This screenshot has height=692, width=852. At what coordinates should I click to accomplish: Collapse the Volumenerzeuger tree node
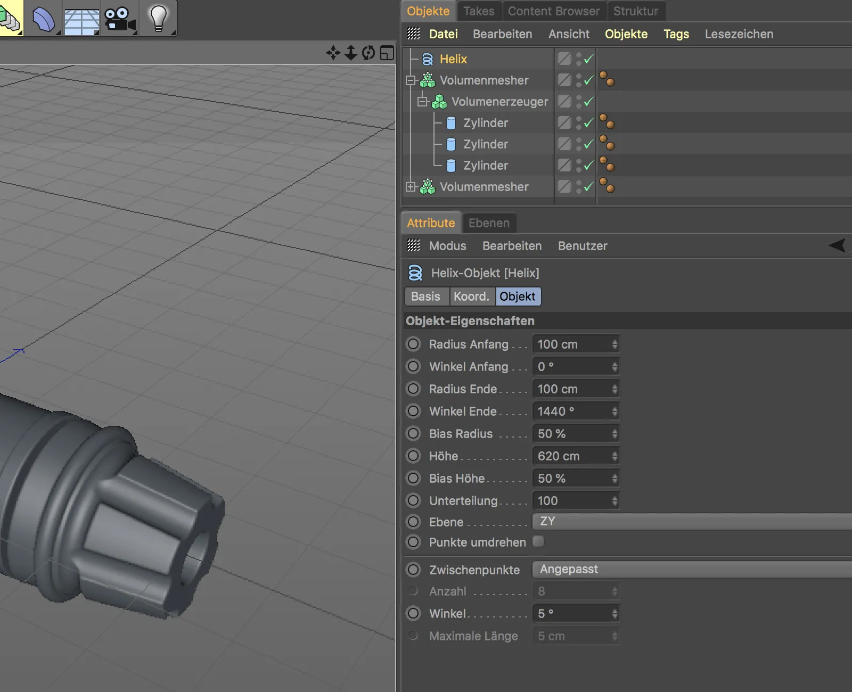422,102
